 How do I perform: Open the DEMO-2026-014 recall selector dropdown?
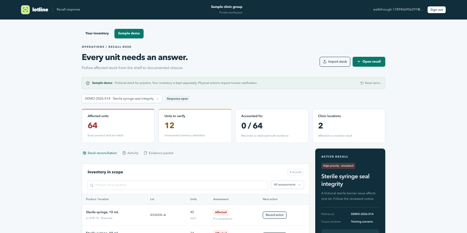tap(122, 99)
